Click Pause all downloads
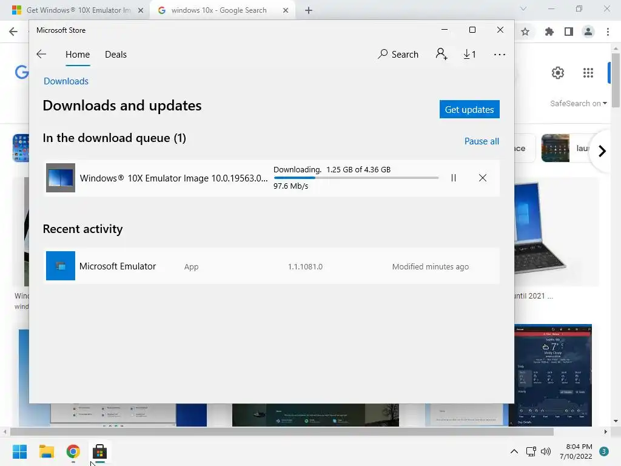The width and height of the screenshot is (621, 466). pyautogui.click(x=482, y=141)
